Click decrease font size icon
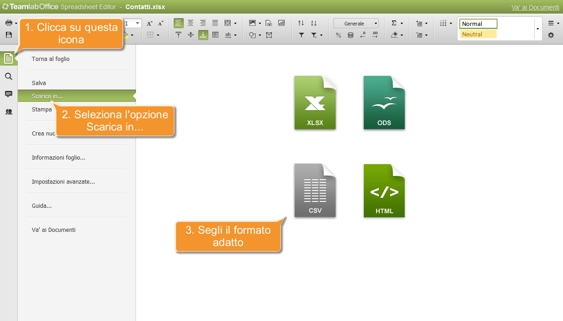The image size is (563, 321). 161,23
